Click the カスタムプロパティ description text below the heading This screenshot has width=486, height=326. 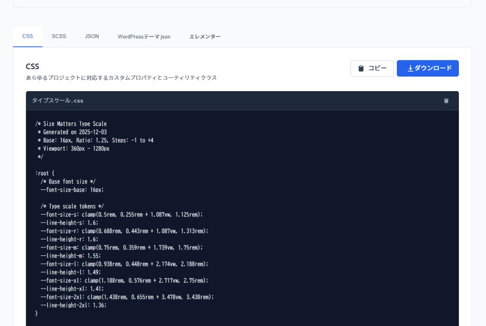point(121,78)
